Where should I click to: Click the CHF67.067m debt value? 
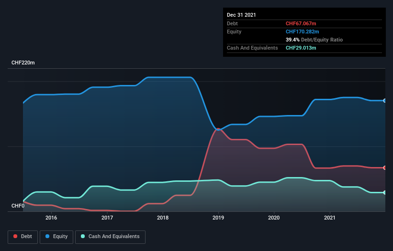(301, 23)
